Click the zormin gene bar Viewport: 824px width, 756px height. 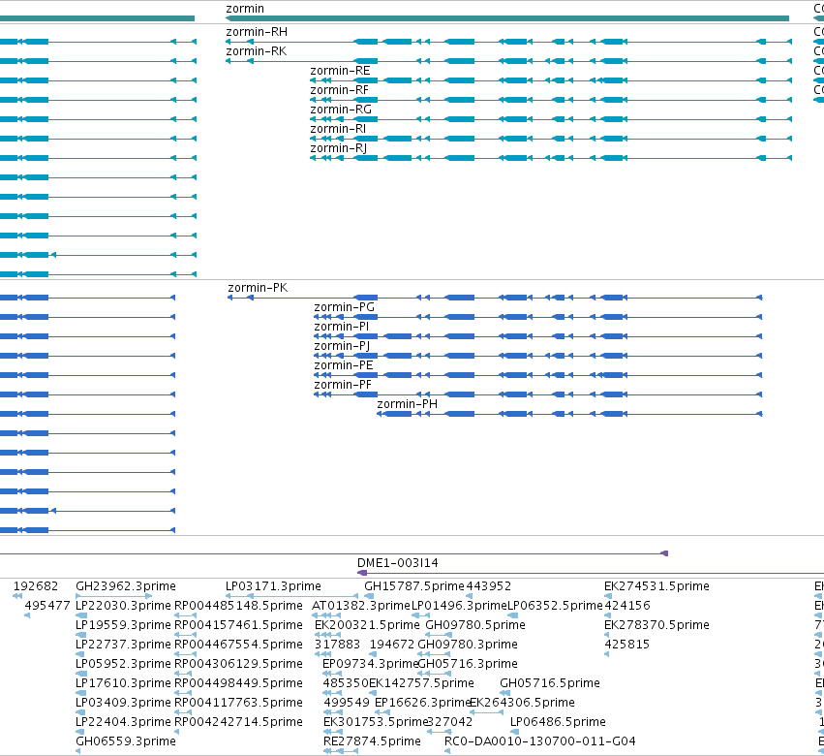507,18
